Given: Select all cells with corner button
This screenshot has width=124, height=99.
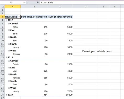Looking at the screenshot, I should coord(2,7).
